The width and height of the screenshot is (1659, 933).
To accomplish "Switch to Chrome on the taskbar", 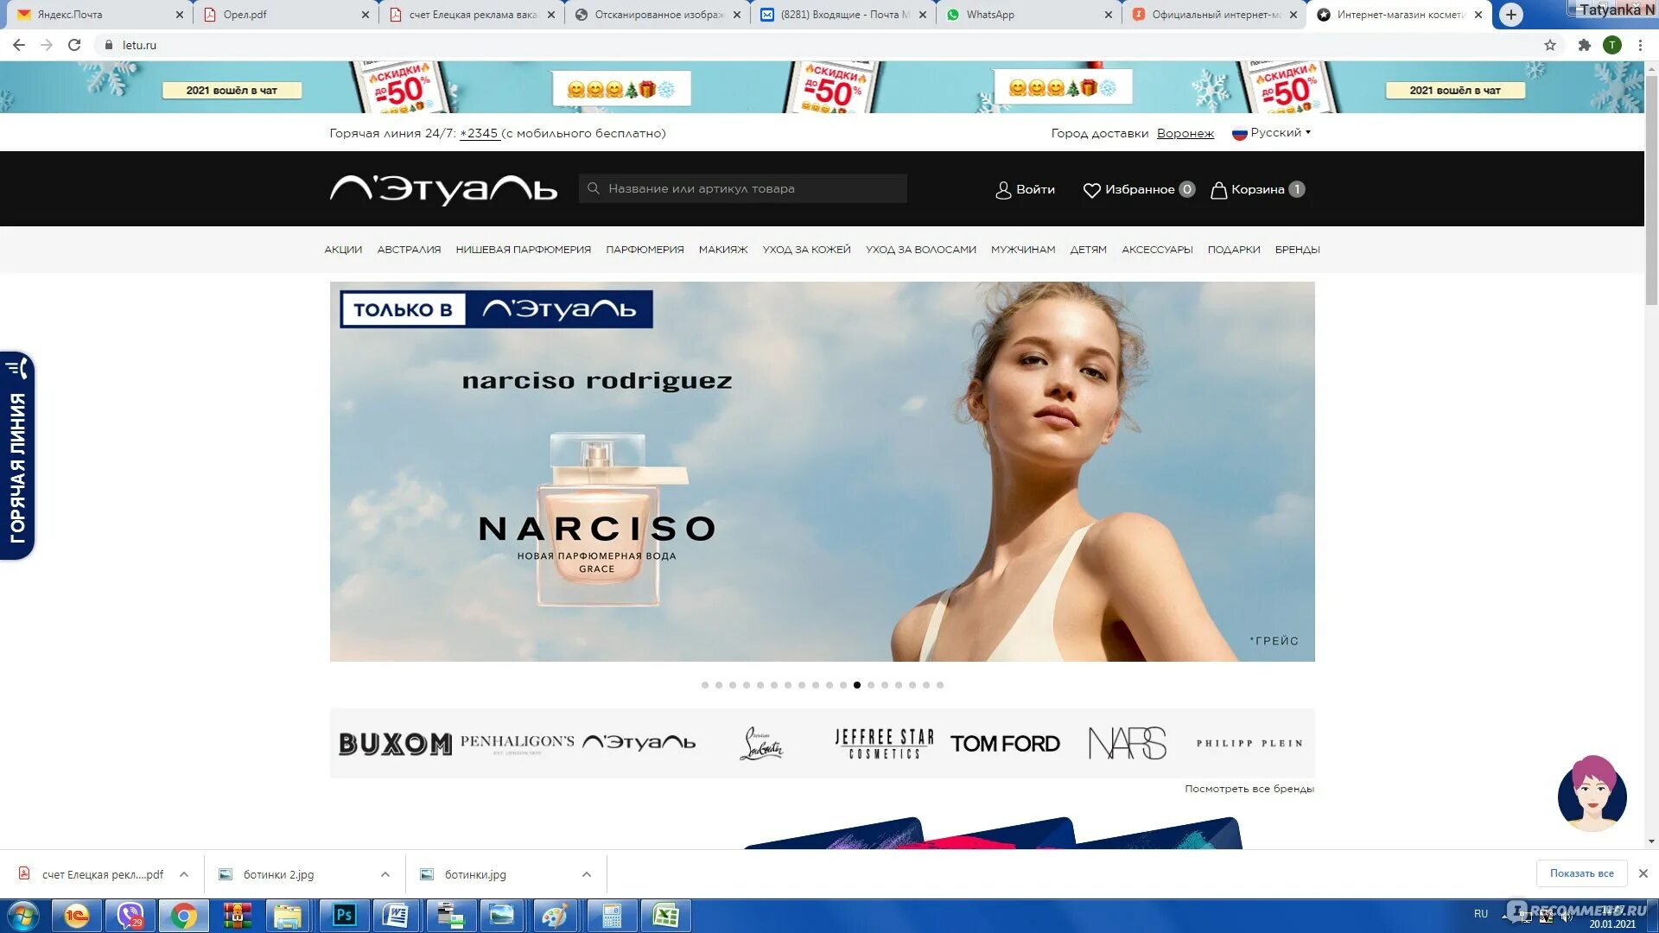I will (x=183, y=916).
